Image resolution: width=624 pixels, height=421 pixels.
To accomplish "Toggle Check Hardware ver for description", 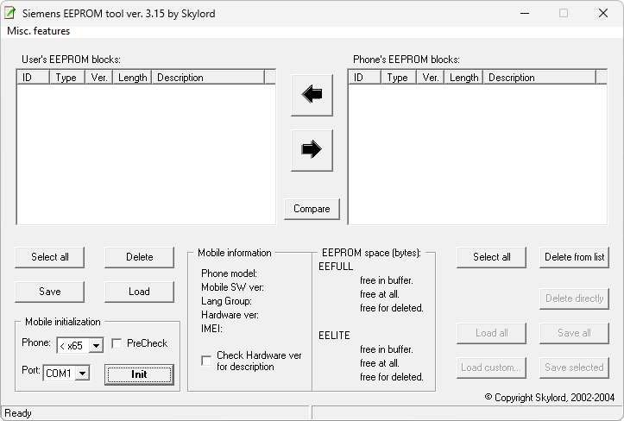I will [x=206, y=361].
